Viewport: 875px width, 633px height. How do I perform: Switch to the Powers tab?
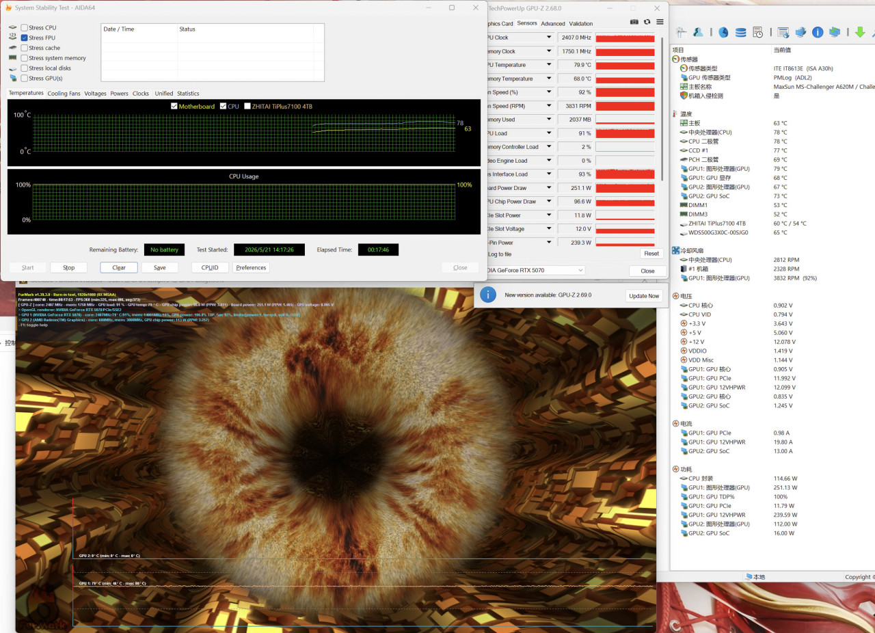pos(120,94)
